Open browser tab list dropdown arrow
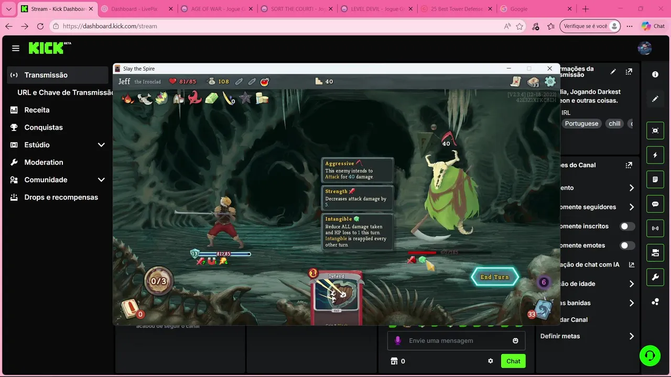This screenshot has width=671, height=377. point(8,9)
